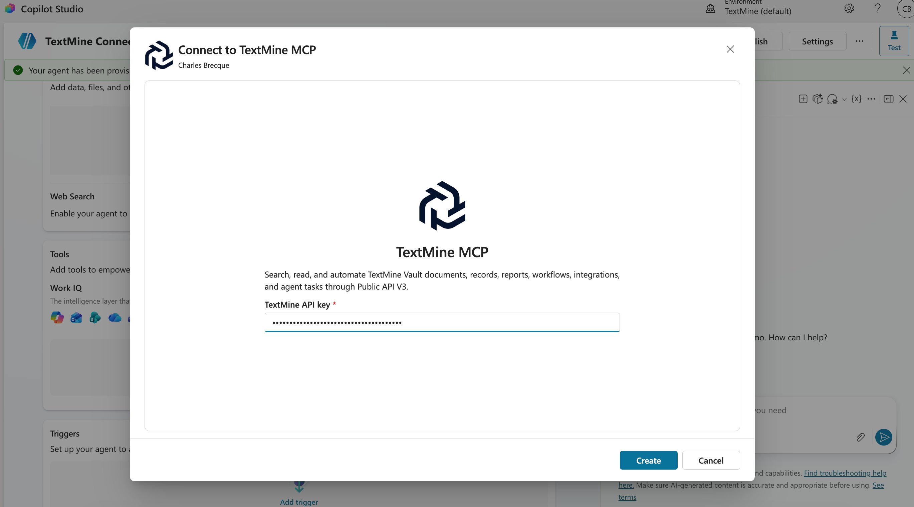Screen dimensions: 914x507
Task: Select the Web Search heading
Action: coord(72,196)
